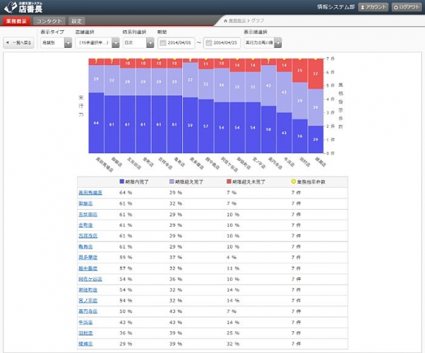The height and width of the screenshot is (353, 425).
Task: Open calendar icon for end date 2014/04/25
Action: click(x=208, y=43)
